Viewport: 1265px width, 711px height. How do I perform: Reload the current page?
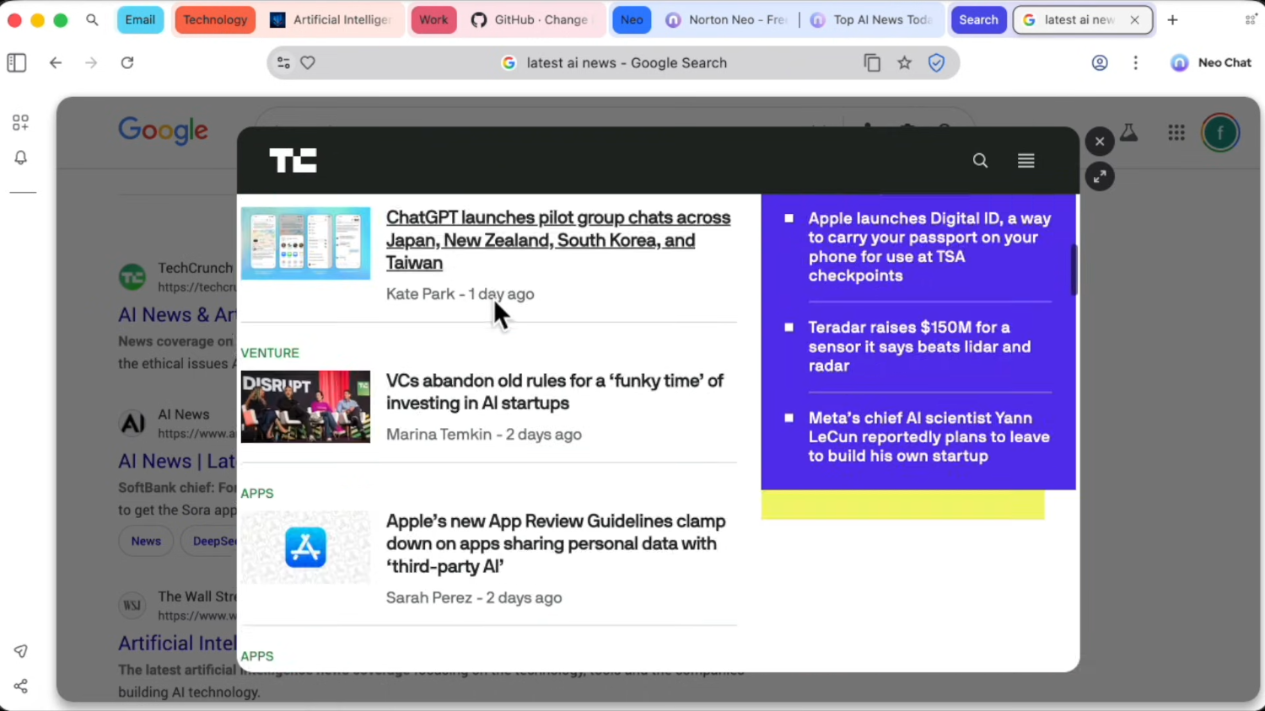127,62
